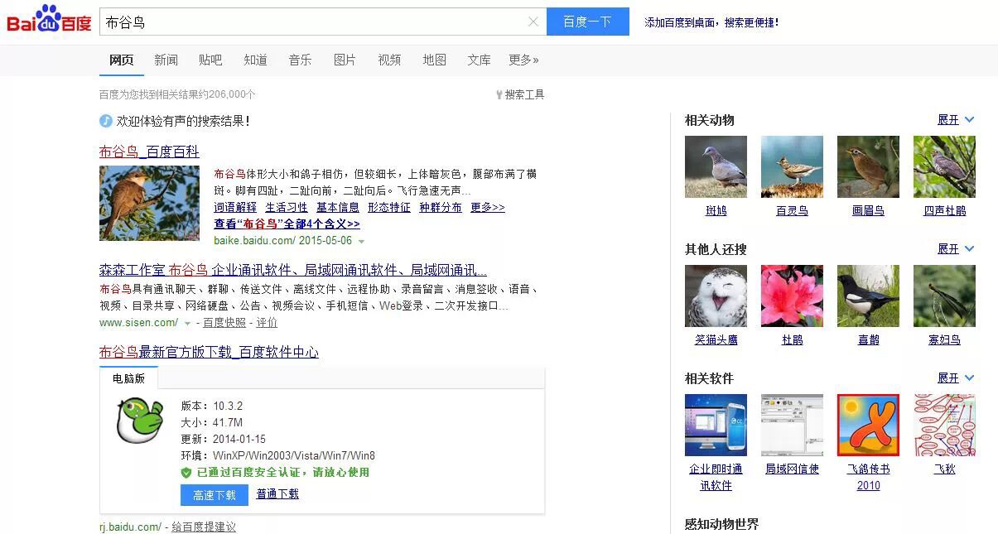Click 寡妇鸟 thumbnail
The height and width of the screenshot is (534, 998).
pos(944,296)
